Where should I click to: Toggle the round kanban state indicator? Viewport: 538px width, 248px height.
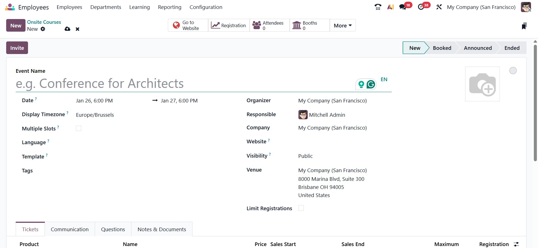[513, 71]
